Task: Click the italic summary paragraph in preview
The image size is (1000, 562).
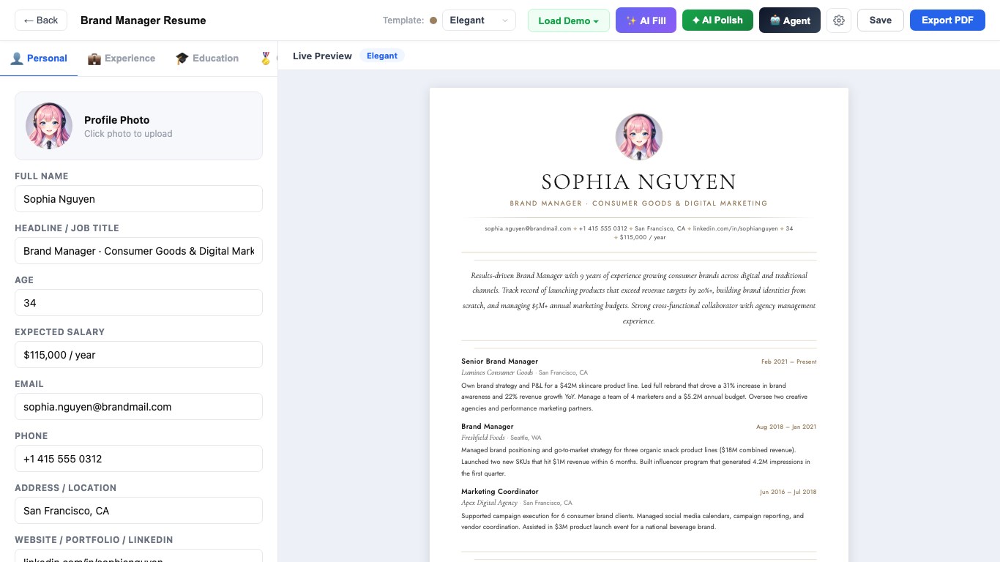Action: pyautogui.click(x=639, y=298)
